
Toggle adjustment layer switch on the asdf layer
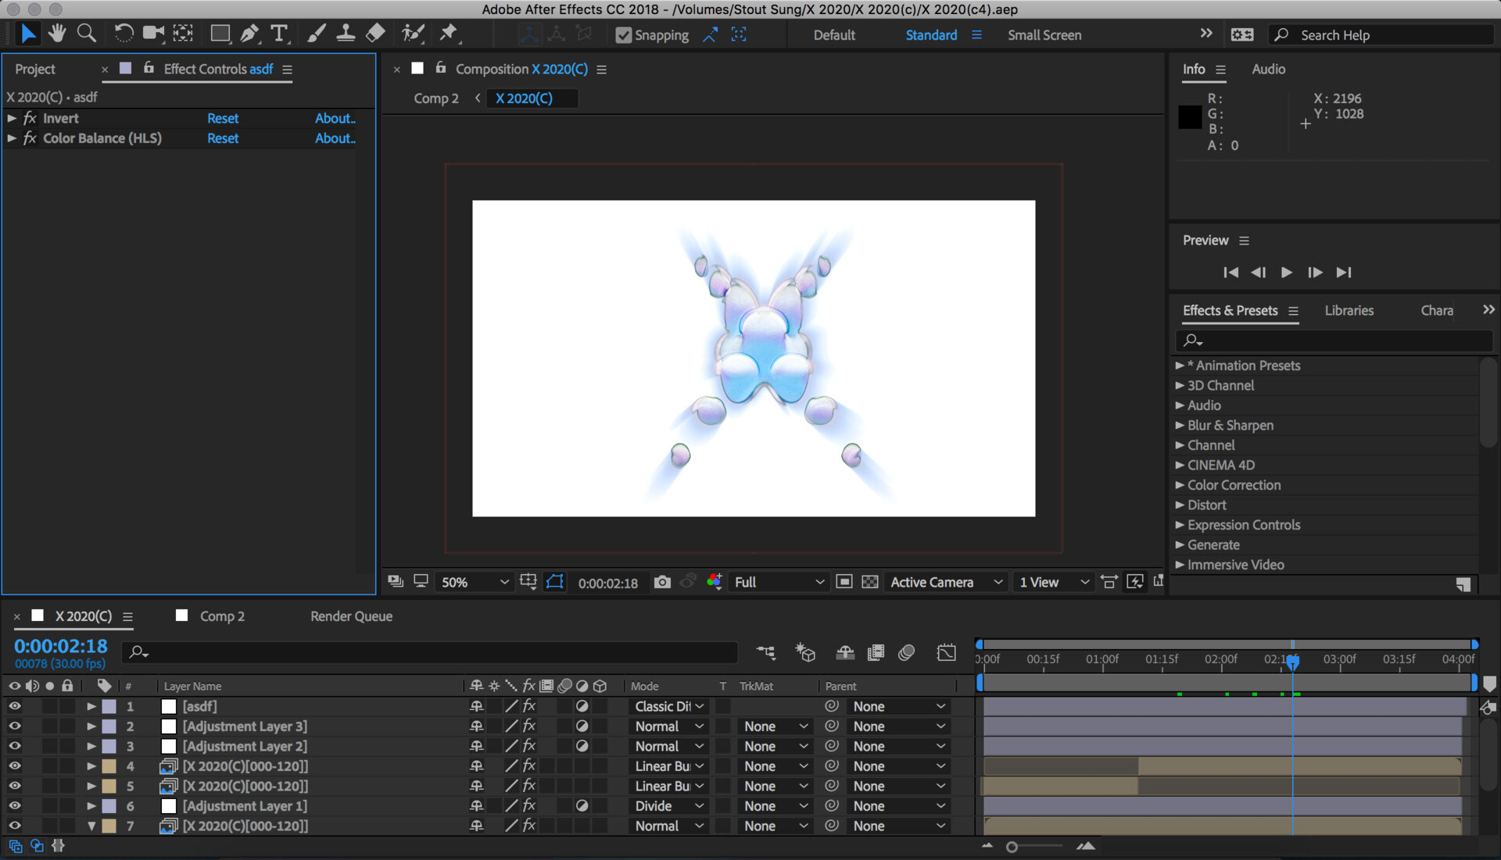pos(582,706)
